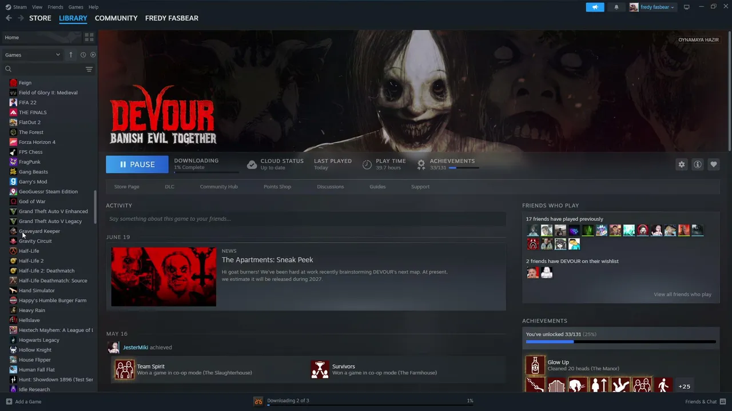Open the Points Shop link

pos(277,187)
